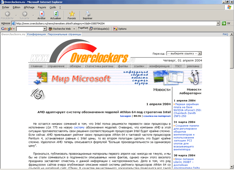
Task: Click the ссылка на материал link
Action: 157,116
